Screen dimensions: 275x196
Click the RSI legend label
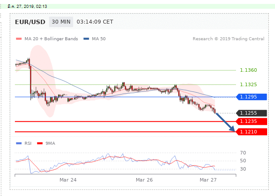pos(28,143)
